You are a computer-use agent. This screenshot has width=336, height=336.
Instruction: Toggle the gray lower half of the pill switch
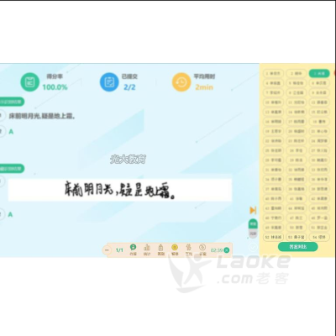pyautogui.click(x=253, y=234)
